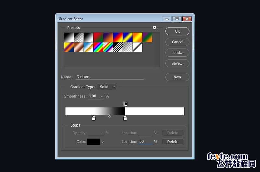Cancel the Gradient Editor dialog
Screen dimensions: 260x172
177,42
